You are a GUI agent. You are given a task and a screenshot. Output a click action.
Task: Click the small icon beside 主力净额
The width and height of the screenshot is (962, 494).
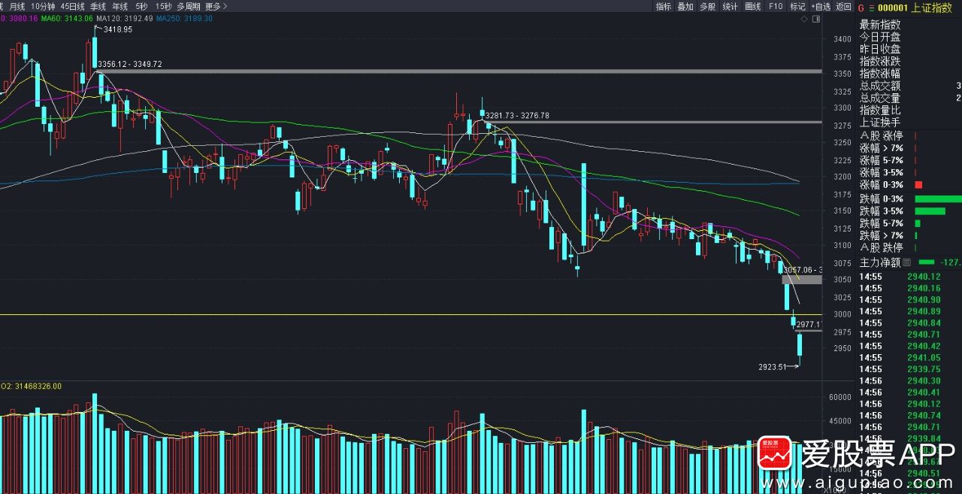906,262
